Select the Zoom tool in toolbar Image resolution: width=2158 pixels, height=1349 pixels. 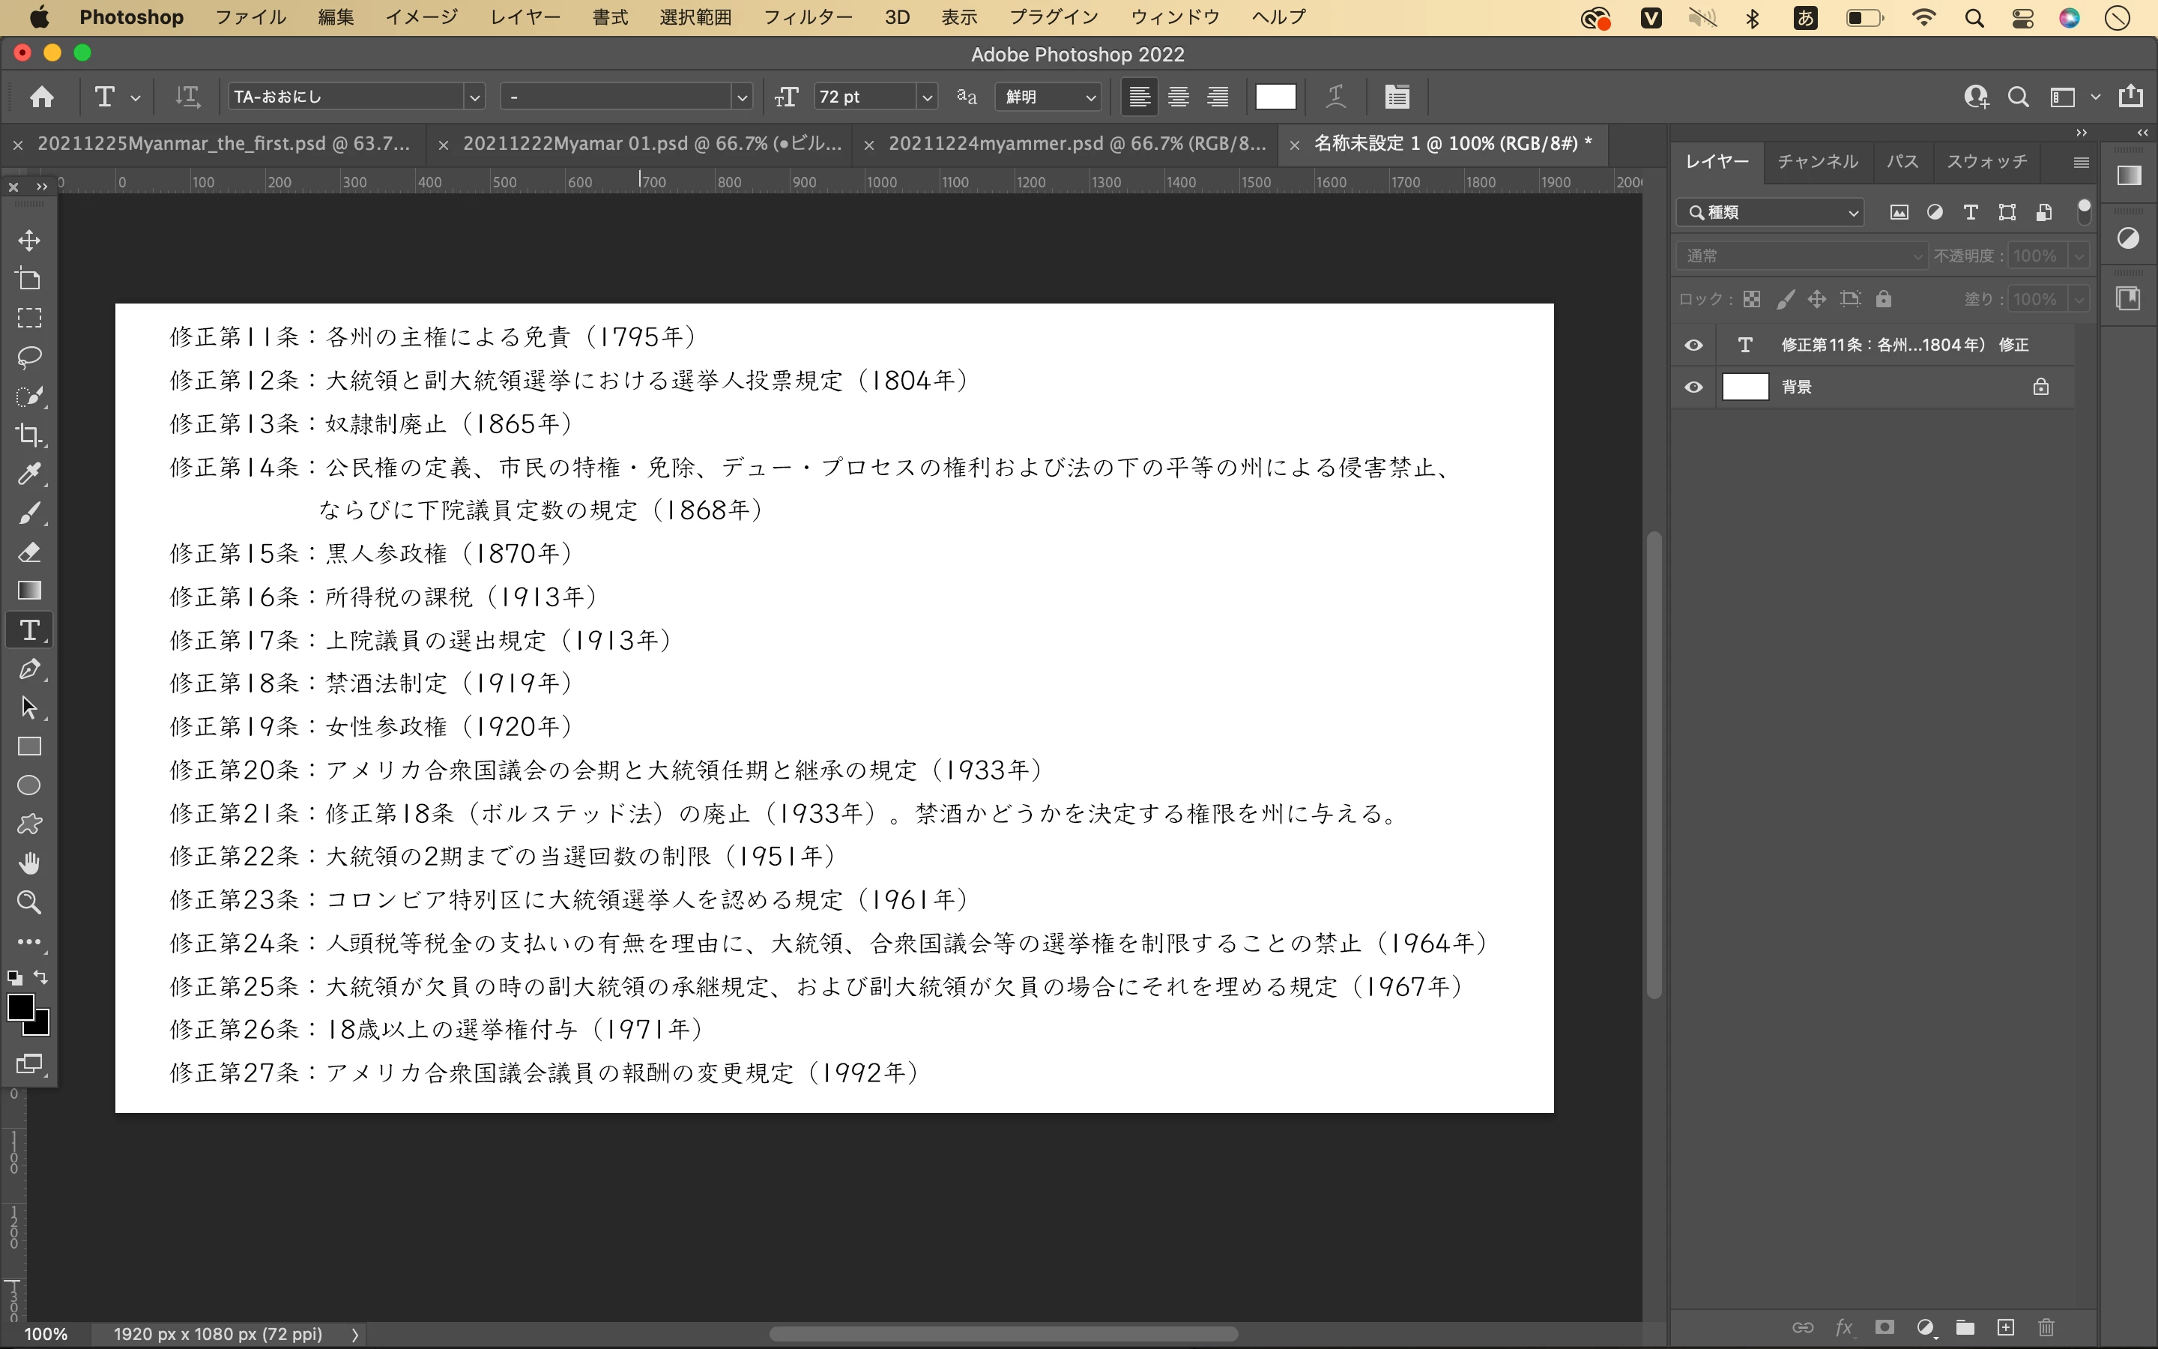point(29,902)
